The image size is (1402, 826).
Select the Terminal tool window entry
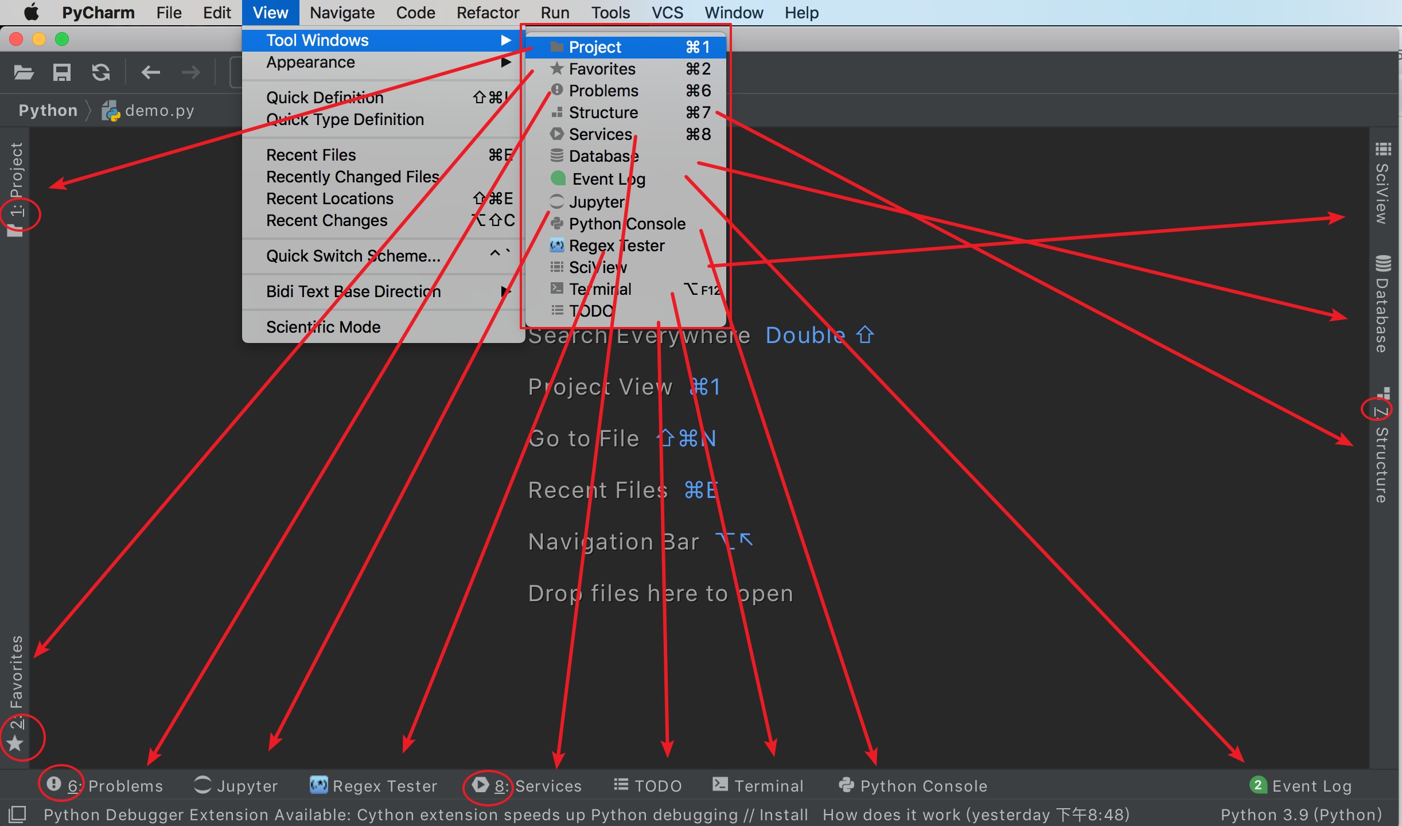tap(599, 288)
